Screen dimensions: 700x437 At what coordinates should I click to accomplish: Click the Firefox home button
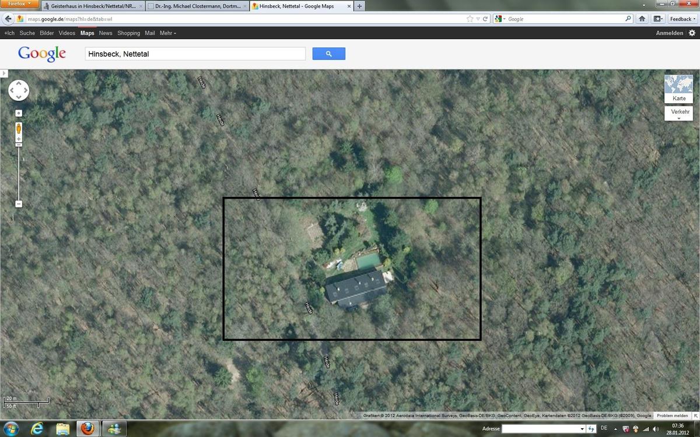pyautogui.click(x=642, y=19)
